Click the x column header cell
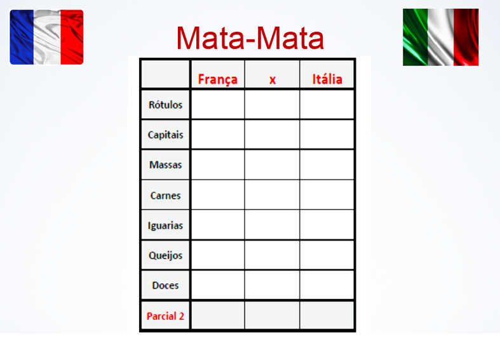This screenshot has width=500, height=337. 272,79
